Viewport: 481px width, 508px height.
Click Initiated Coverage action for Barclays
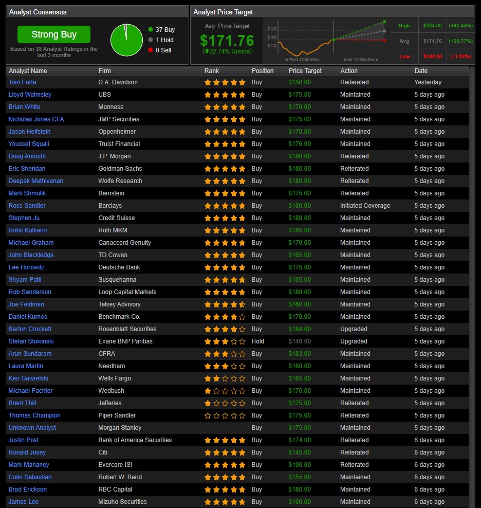click(x=365, y=205)
